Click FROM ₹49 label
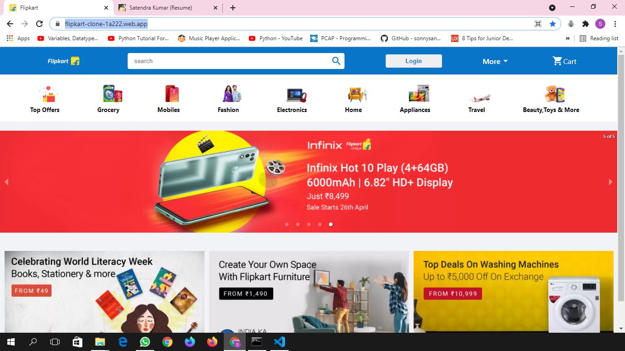This screenshot has height=351, width=625. point(32,291)
